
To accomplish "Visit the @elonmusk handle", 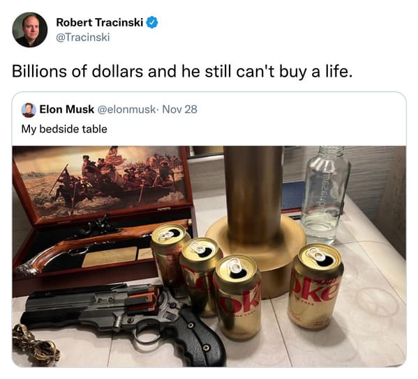I will pos(126,109).
